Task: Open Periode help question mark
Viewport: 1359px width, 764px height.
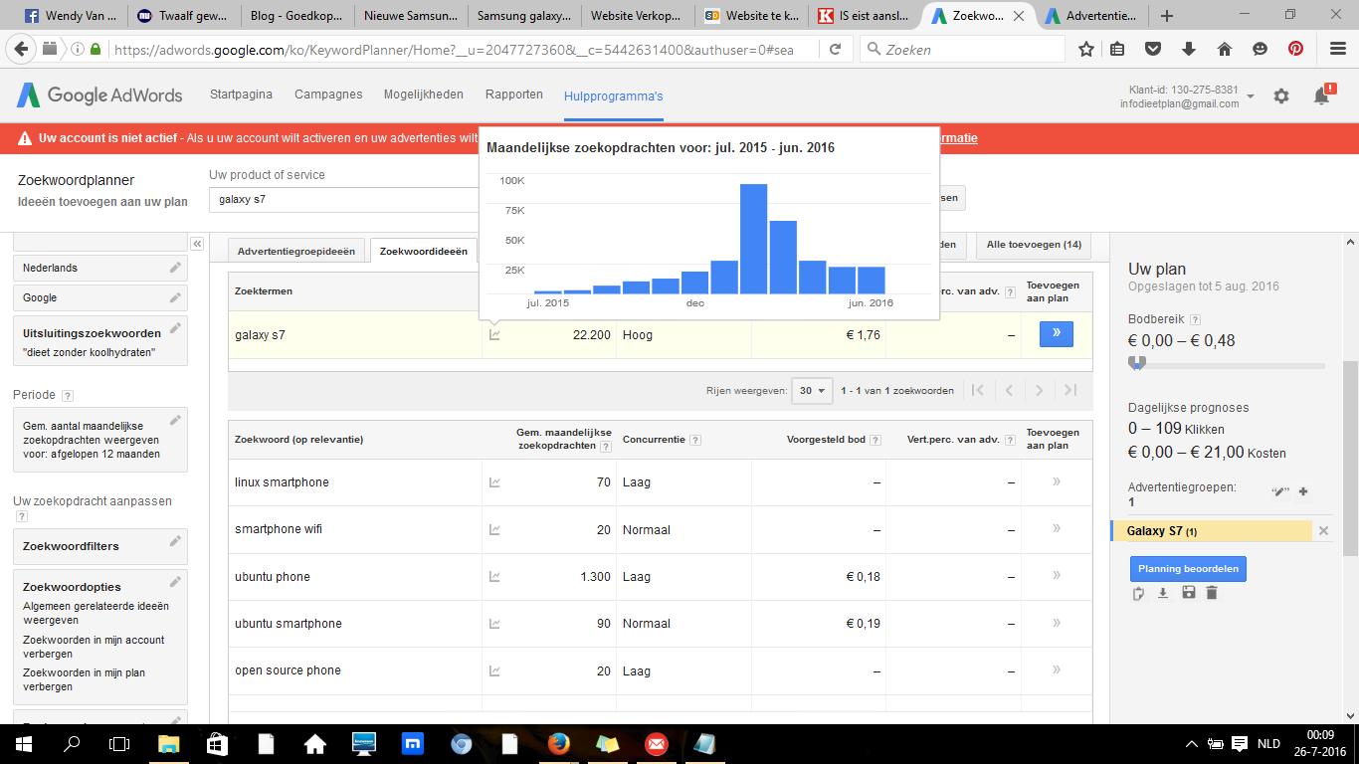Action: [x=68, y=396]
